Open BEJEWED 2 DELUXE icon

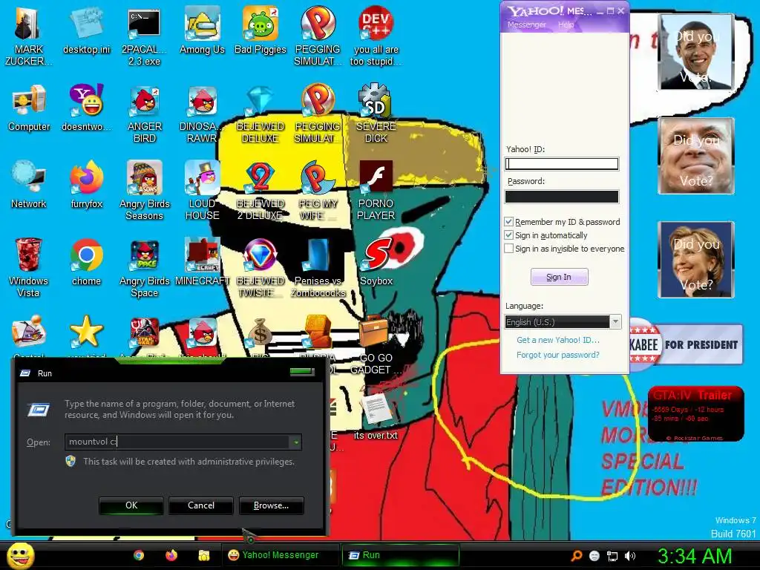click(x=261, y=191)
